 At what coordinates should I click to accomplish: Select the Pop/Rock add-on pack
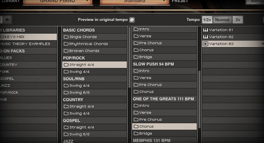(28, 93)
